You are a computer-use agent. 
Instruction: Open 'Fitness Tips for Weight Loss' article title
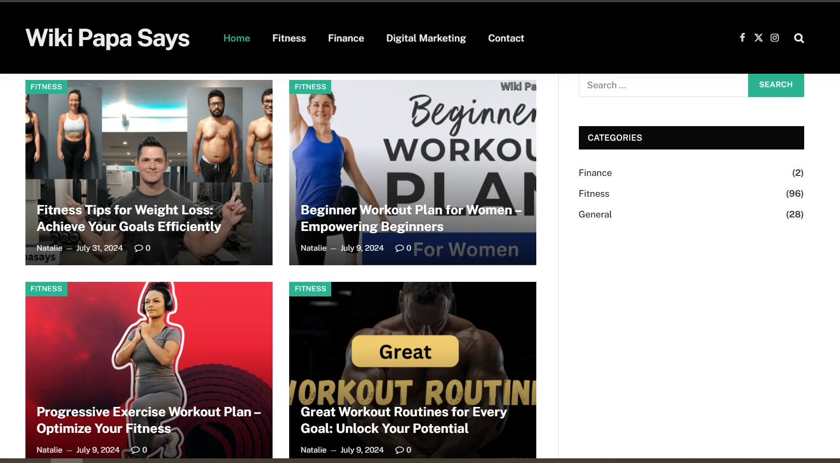coord(129,218)
